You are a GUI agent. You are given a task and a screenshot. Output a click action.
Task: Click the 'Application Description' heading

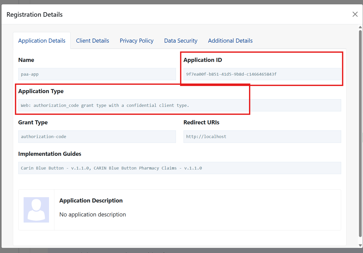(91, 200)
